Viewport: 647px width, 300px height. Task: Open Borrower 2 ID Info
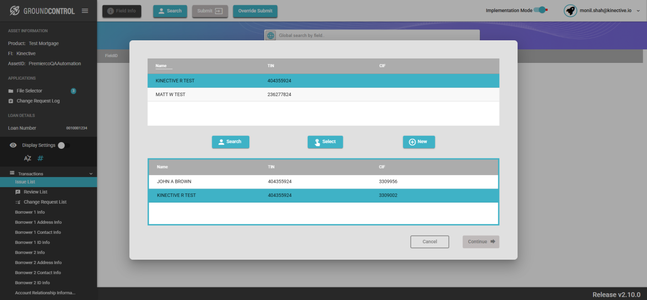click(32, 283)
